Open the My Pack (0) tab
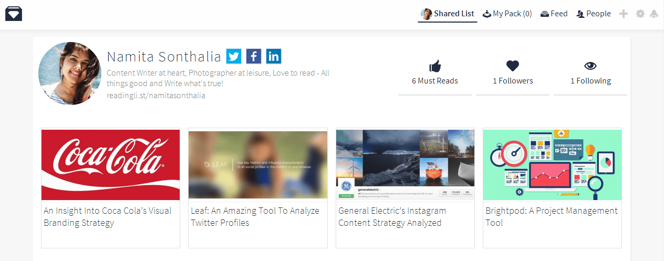Image resolution: width=664 pixels, height=261 pixels. click(x=507, y=14)
